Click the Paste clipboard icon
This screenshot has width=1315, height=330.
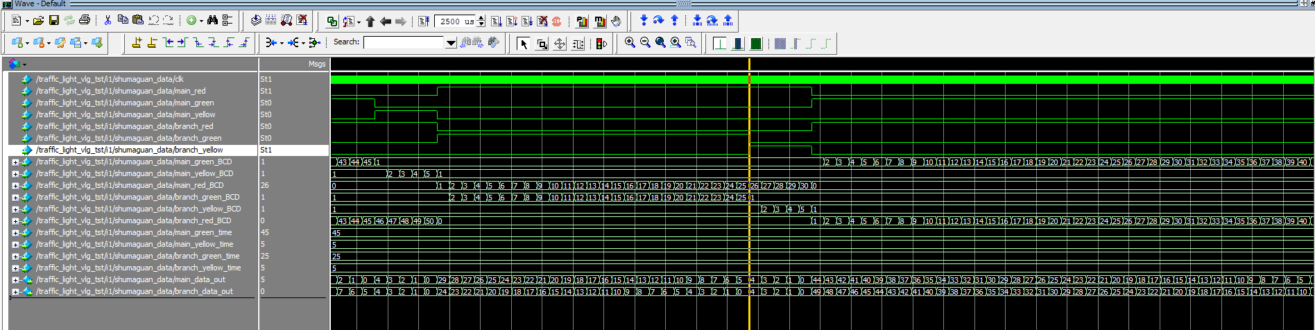pos(137,21)
